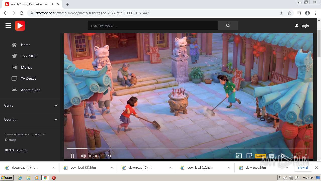Toggle CC closed captions
321x181 pixels.
pyautogui.click(x=272, y=156)
